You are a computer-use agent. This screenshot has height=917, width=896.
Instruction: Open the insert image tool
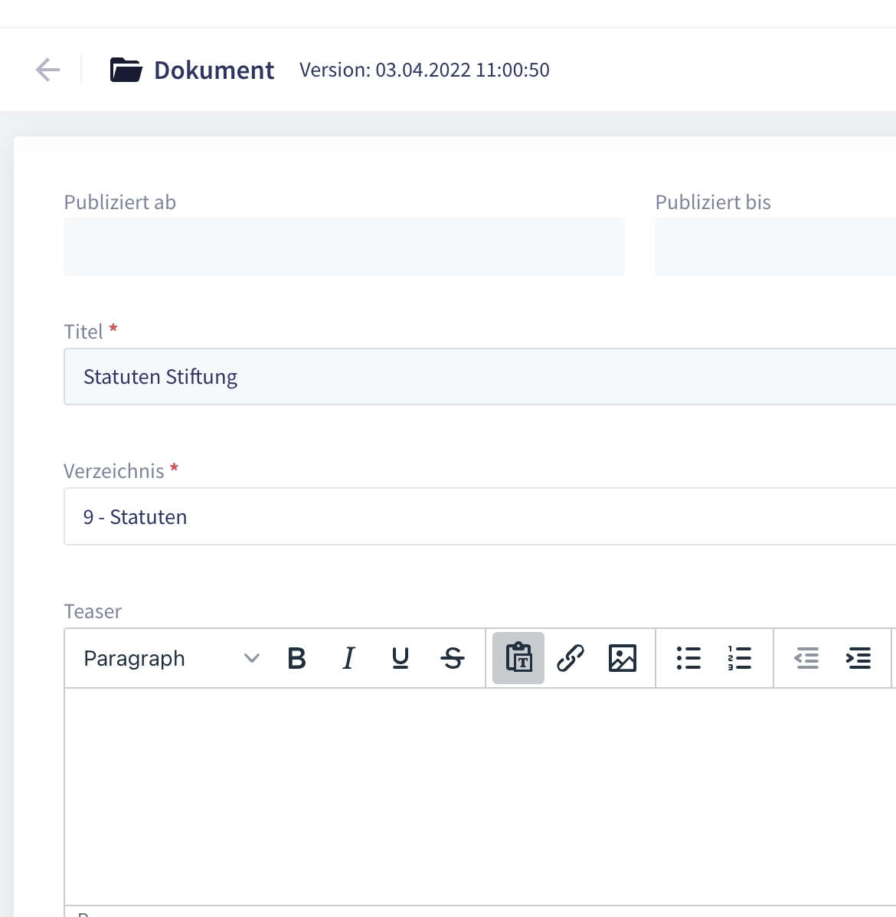(622, 658)
